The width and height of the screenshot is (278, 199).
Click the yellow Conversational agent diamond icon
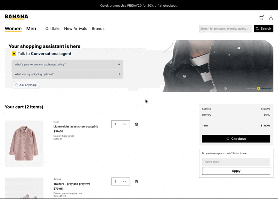point(14,53)
